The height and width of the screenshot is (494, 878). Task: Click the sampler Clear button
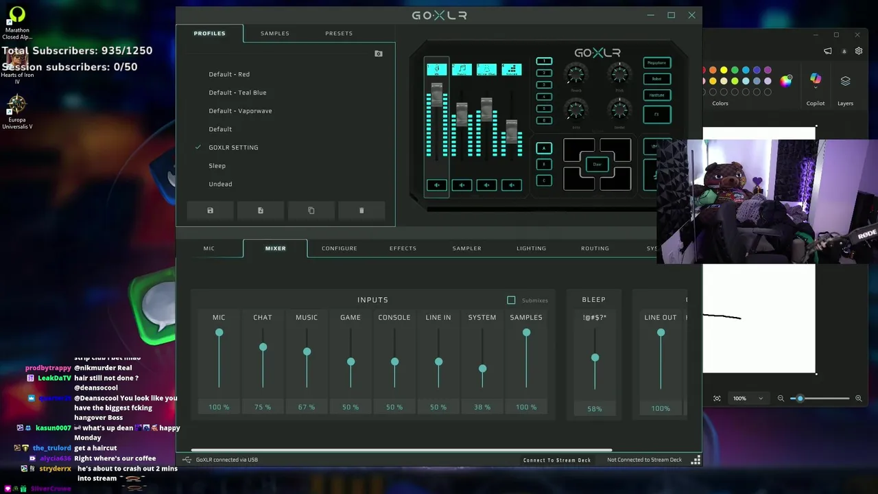[597, 165]
